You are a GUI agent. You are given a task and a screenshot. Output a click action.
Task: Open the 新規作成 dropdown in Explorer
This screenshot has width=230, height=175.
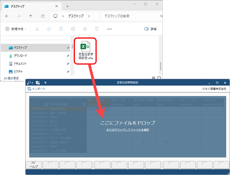point(16,29)
